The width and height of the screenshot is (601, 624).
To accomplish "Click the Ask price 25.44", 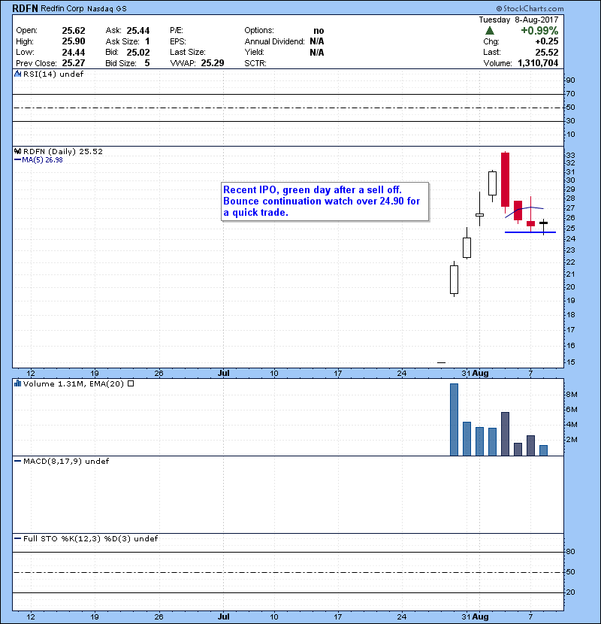I will click(138, 31).
